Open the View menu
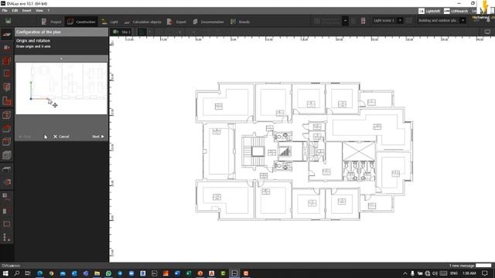The height and width of the screenshot is (278, 495). point(39,10)
